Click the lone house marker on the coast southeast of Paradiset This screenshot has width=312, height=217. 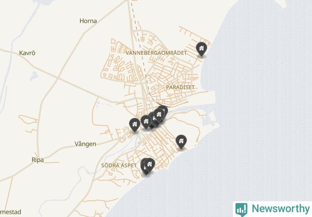(x=181, y=142)
